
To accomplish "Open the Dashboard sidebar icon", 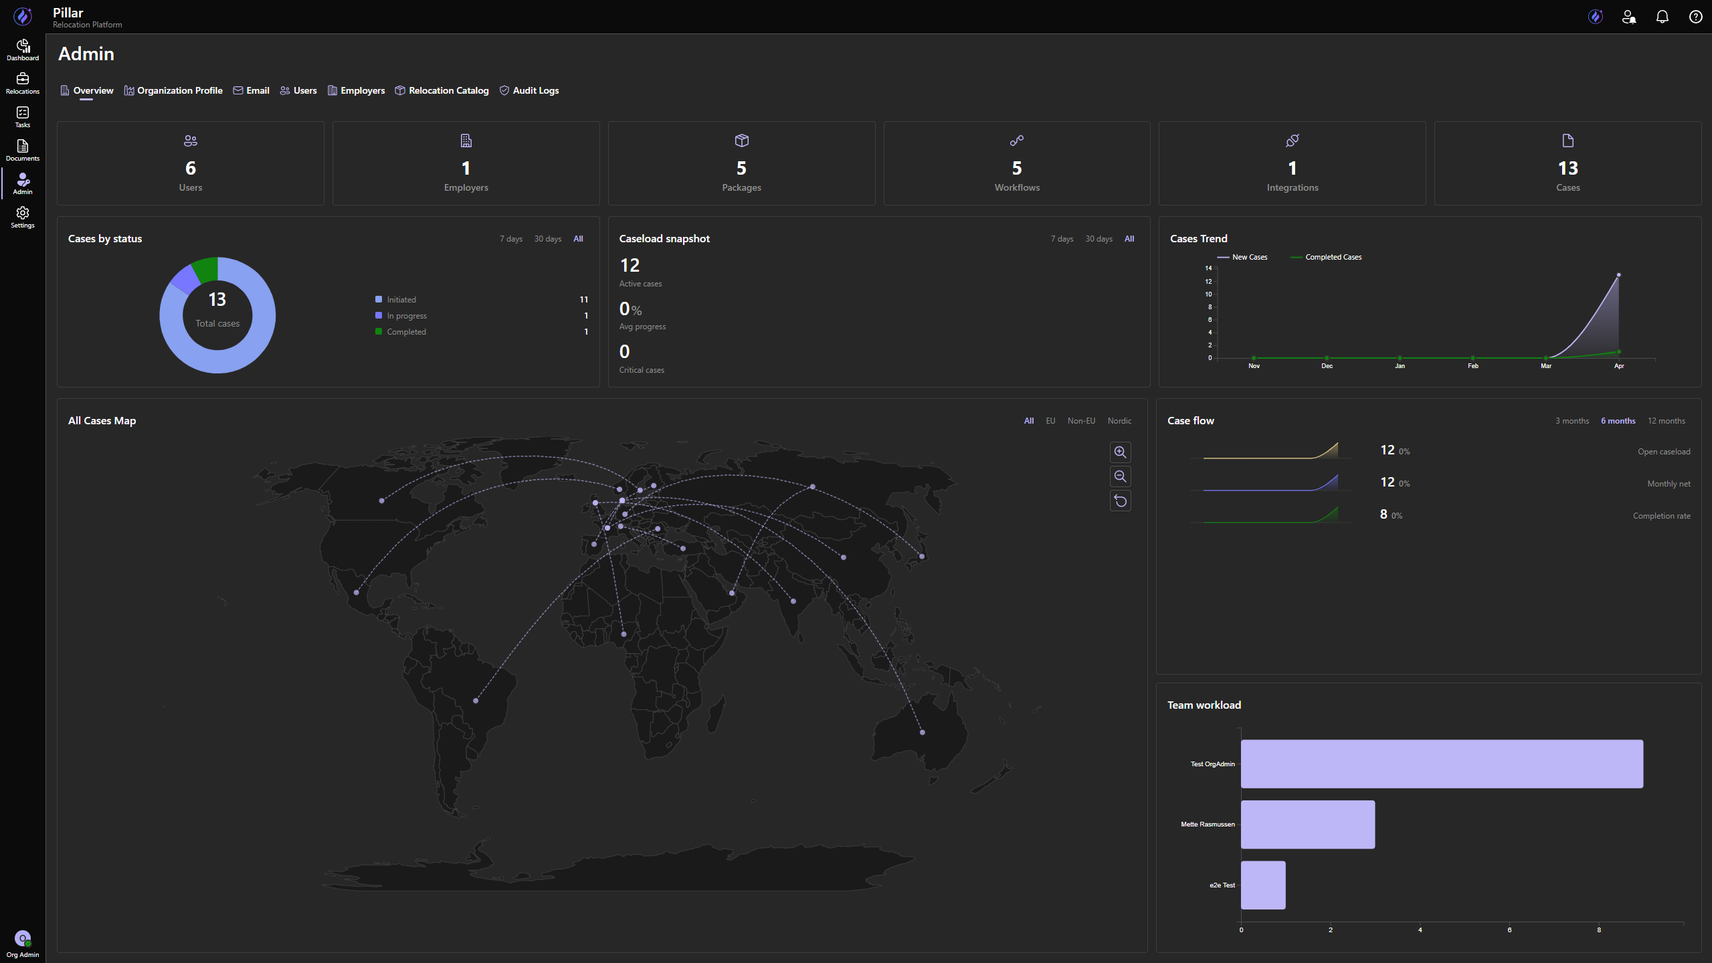I will 23,50.
